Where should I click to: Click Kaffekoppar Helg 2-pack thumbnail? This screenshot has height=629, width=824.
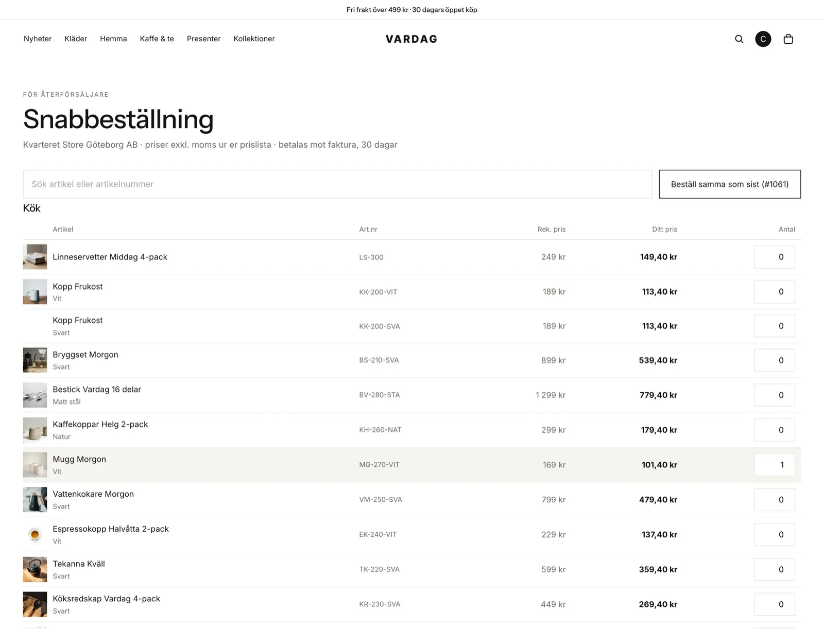[35, 430]
